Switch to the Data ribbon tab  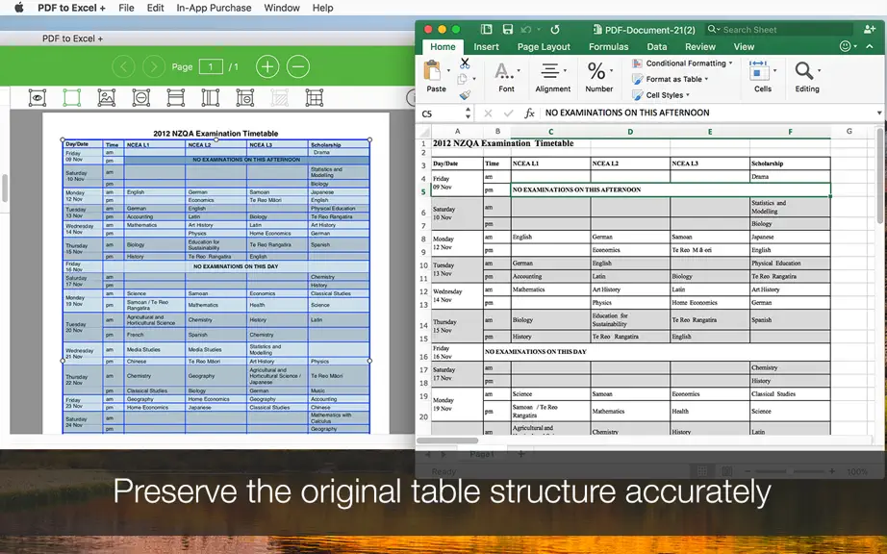[657, 47]
